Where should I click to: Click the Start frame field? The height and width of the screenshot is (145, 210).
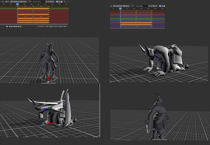pos(53,26)
